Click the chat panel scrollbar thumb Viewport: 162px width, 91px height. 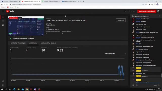tap(161, 75)
